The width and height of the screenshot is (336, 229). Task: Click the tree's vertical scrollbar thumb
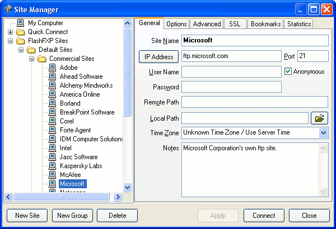pos(128,72)
